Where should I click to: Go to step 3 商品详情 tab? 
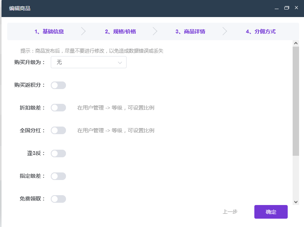tap(190, 31)
